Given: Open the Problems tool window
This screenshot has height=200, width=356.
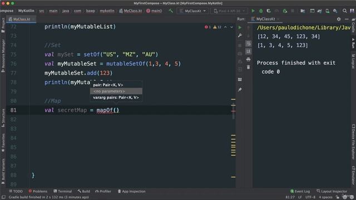Looking at the screenshot, I should tap(38, 191).
